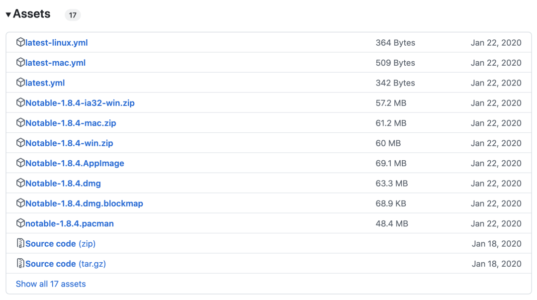Open the latest.yml asset link

45,83
